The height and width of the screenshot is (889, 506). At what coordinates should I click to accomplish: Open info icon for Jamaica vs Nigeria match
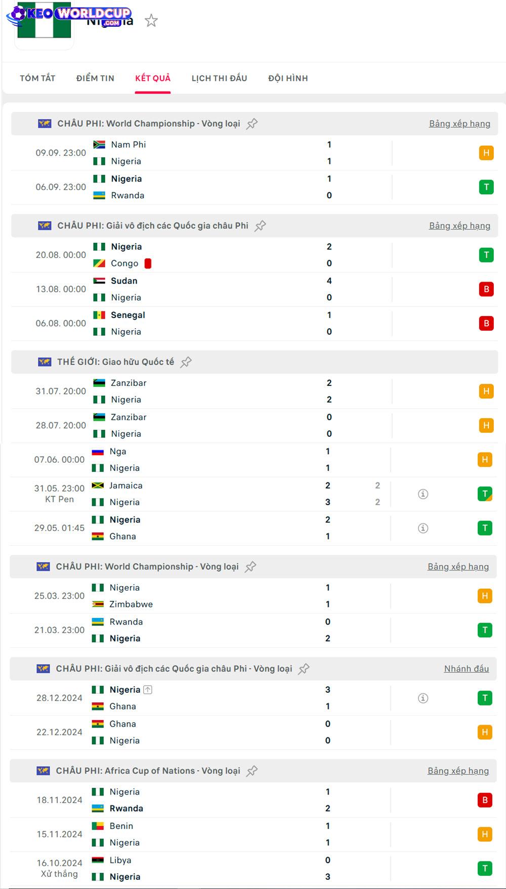tap(423, 494)
